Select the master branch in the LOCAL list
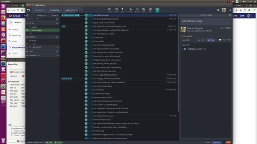The width and height of the screenshot is (257, 144). [34, 27]
